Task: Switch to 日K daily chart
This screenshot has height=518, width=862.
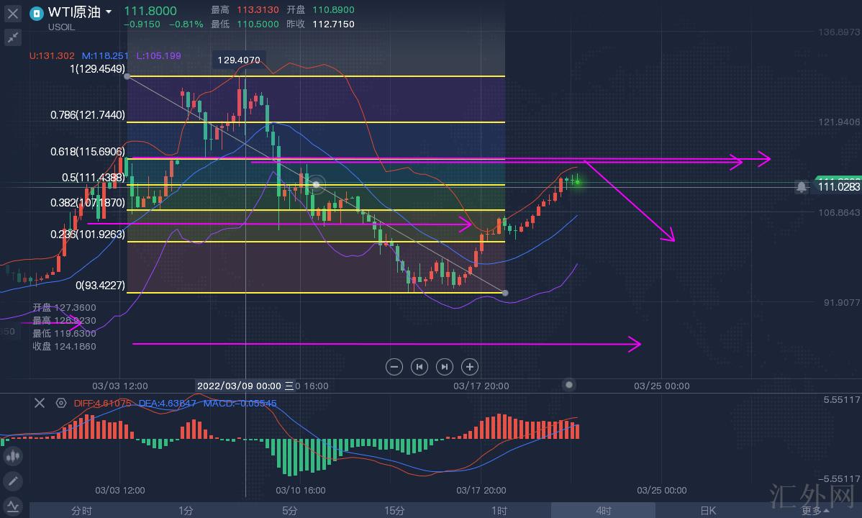Action: point(708,511)
